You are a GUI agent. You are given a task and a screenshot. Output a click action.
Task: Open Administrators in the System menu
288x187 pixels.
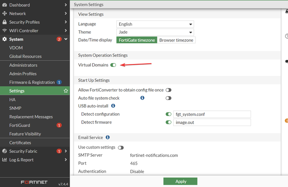pos(23,65)
